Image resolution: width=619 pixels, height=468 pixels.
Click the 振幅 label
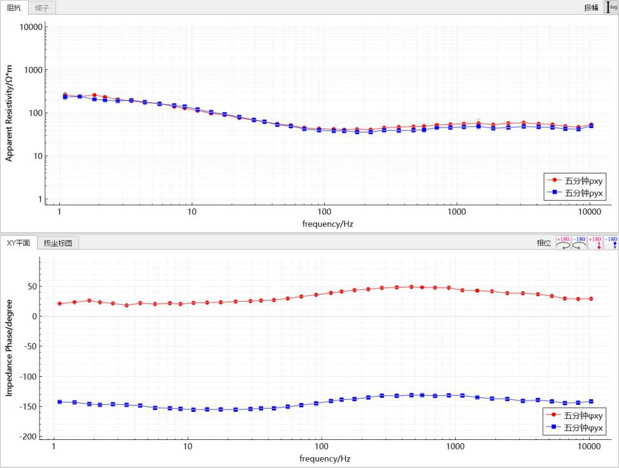click(592, 8)
